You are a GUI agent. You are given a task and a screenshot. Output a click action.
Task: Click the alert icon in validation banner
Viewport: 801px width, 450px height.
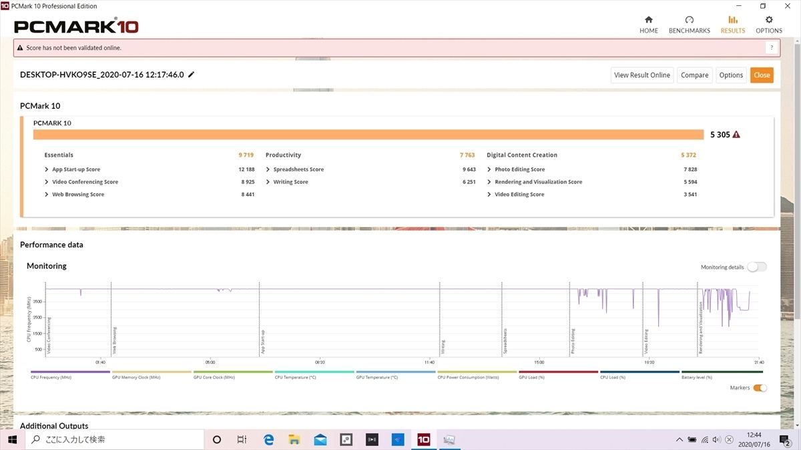pyautogui.click(x=20, y=48)
